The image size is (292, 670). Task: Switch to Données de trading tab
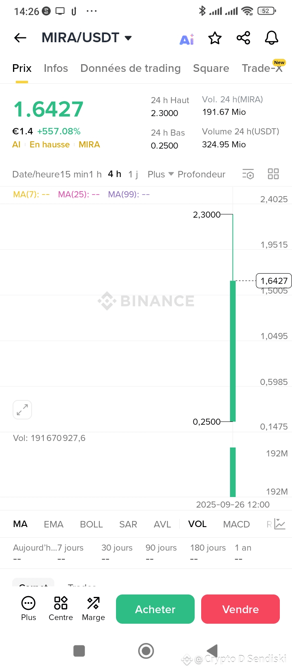[x=131, y=68]
